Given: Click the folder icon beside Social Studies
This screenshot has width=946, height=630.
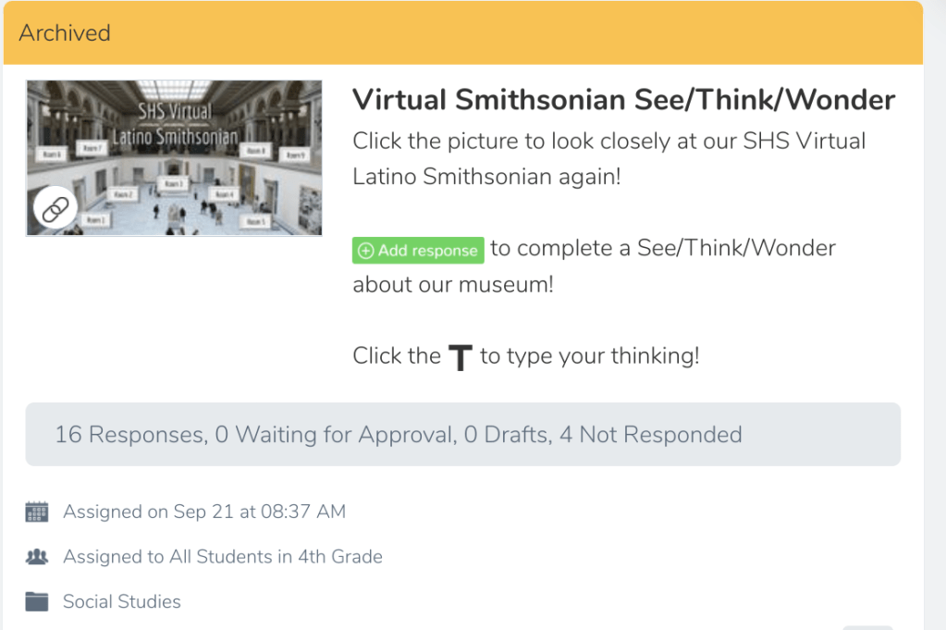Looking at the screenshot, I should pyautogui.click(x=37, y=601).
